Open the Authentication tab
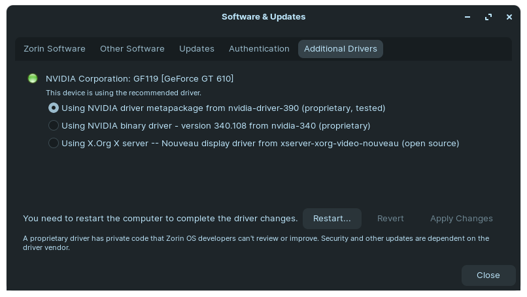Screen dimensions: 527x297 coord(259,49)
